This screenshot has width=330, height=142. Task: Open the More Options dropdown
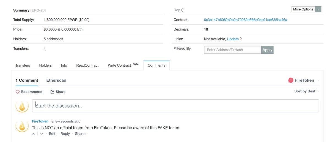[x=306, y=9]
